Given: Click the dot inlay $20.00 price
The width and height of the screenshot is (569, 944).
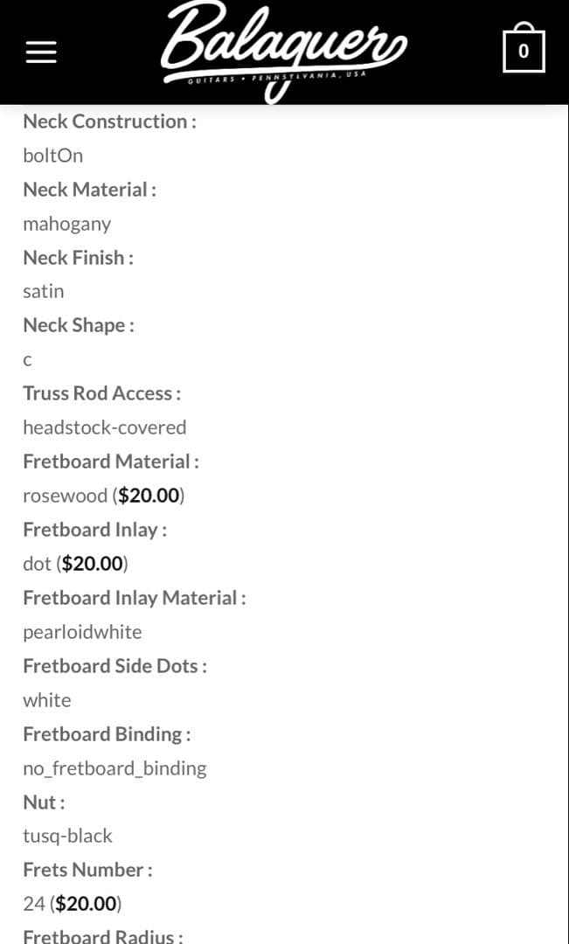Looking at the screenshot, I should (x=92, y=564).
